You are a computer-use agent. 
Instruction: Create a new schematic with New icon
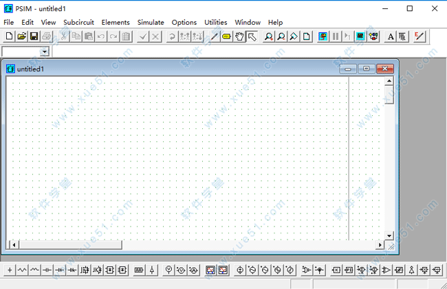[x=9, y=36]
